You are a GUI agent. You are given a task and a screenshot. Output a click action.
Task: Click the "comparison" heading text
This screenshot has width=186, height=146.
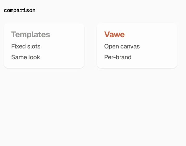(x=20, y=11)
